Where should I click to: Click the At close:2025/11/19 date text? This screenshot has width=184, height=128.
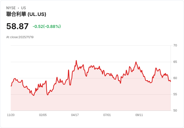point(20,37)
